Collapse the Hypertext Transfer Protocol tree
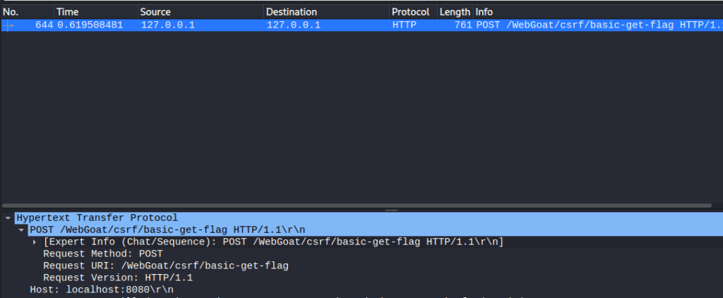The height and width of the screenshot is (298, 723). [8, 218]
